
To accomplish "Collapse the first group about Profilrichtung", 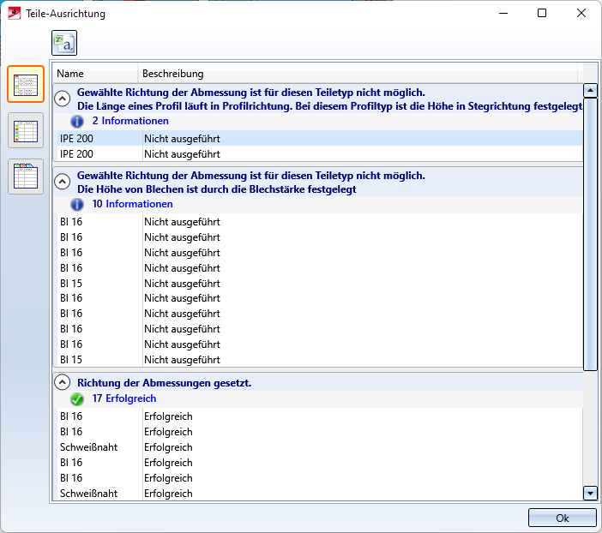I will (x=62, y=99).
